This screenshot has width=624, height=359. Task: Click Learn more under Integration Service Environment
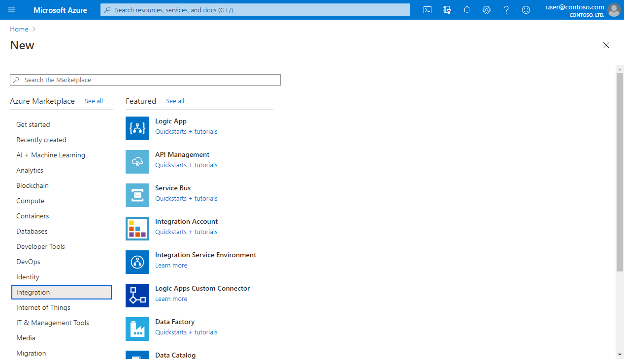(x=171, y=265)
